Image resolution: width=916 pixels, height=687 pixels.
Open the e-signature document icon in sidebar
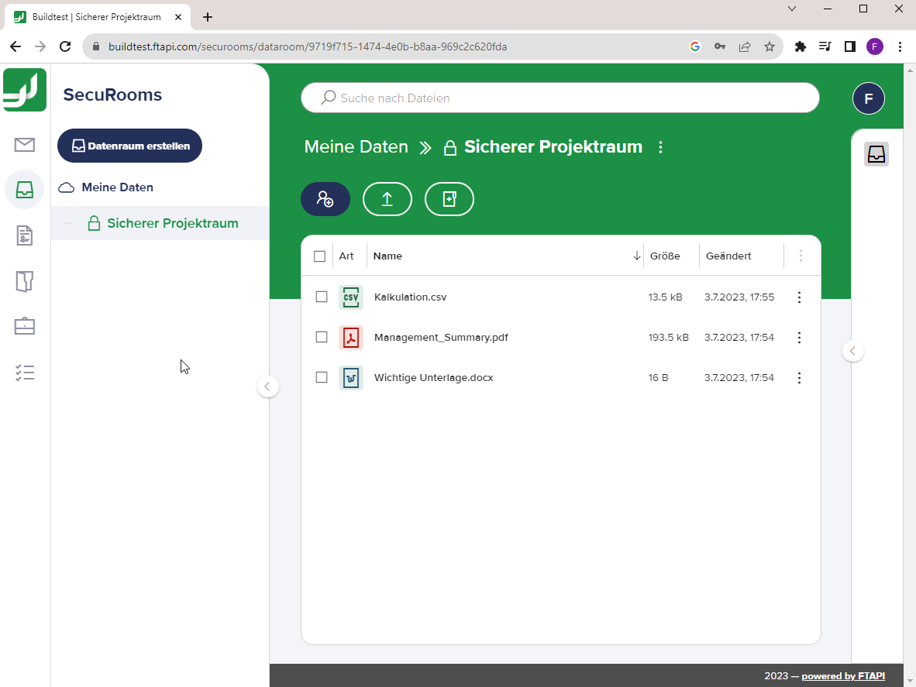pyautogui.click(x=25, y=236)
